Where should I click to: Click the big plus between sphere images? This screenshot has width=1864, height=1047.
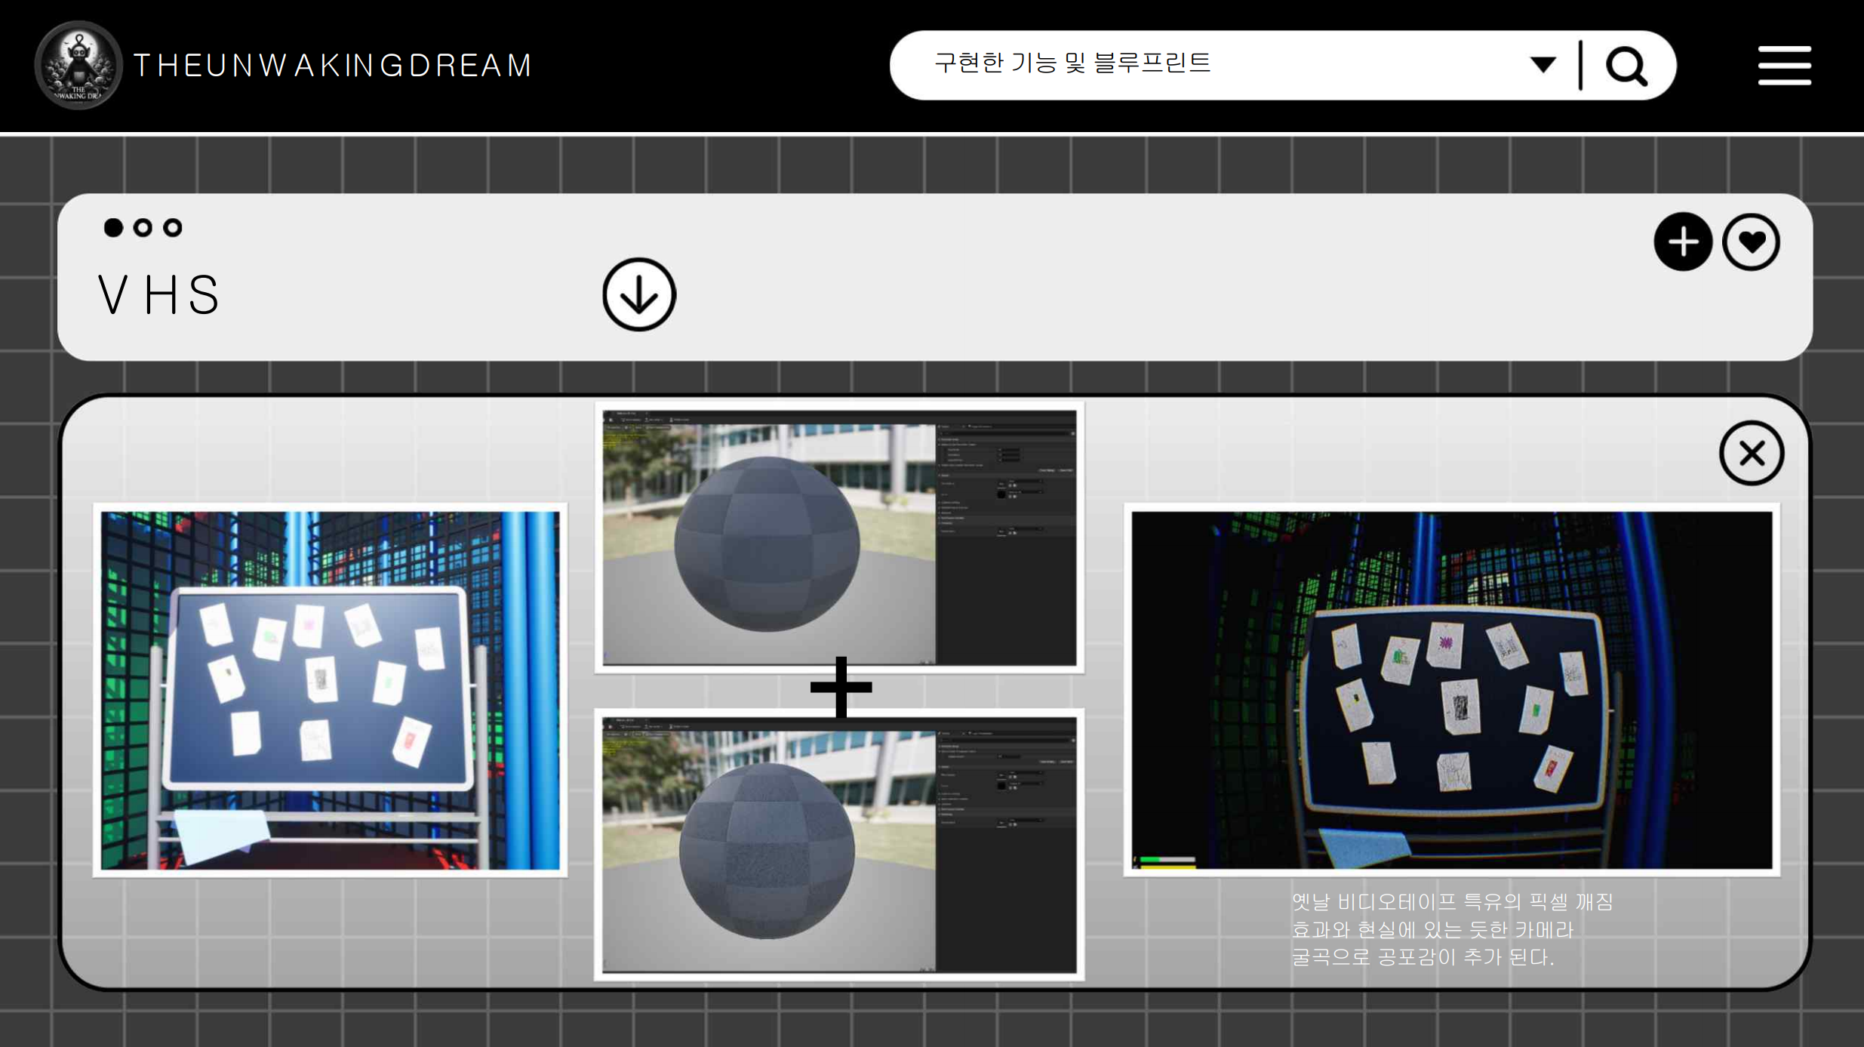tap(841, 687)
